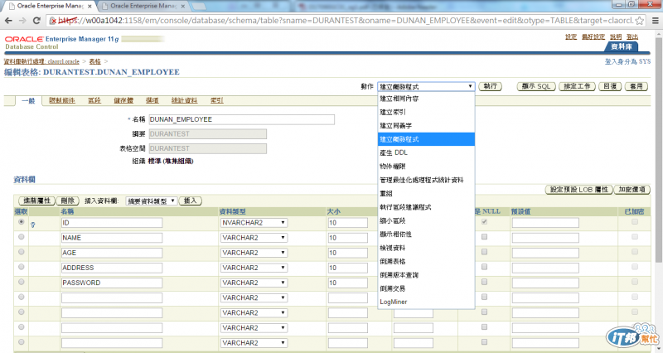The image size is (663, 353).
Task: Open the Chrome menu icon
Action: [x=655, y=20]
